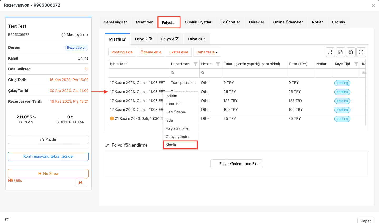Click the edit icon on Folyo 3 tab
The height and width of the screenshot is (223, 379).
[177, 39]
